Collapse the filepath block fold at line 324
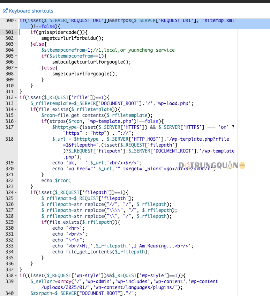 click(x=16, y=193)
